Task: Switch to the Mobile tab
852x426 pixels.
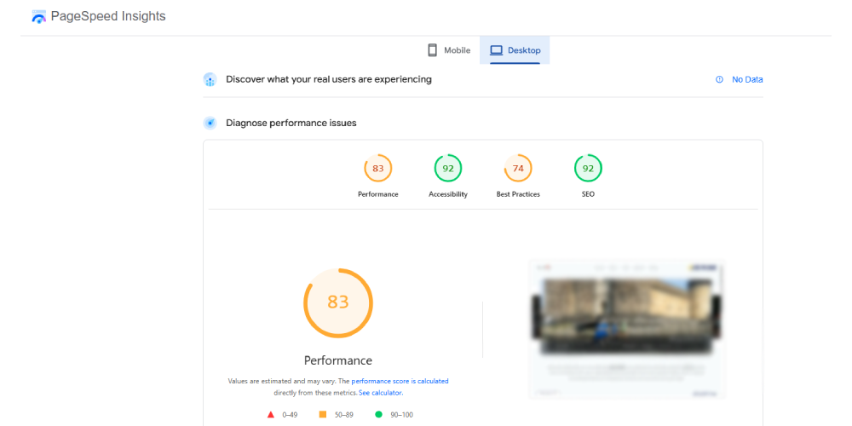Action: [449, 50]
